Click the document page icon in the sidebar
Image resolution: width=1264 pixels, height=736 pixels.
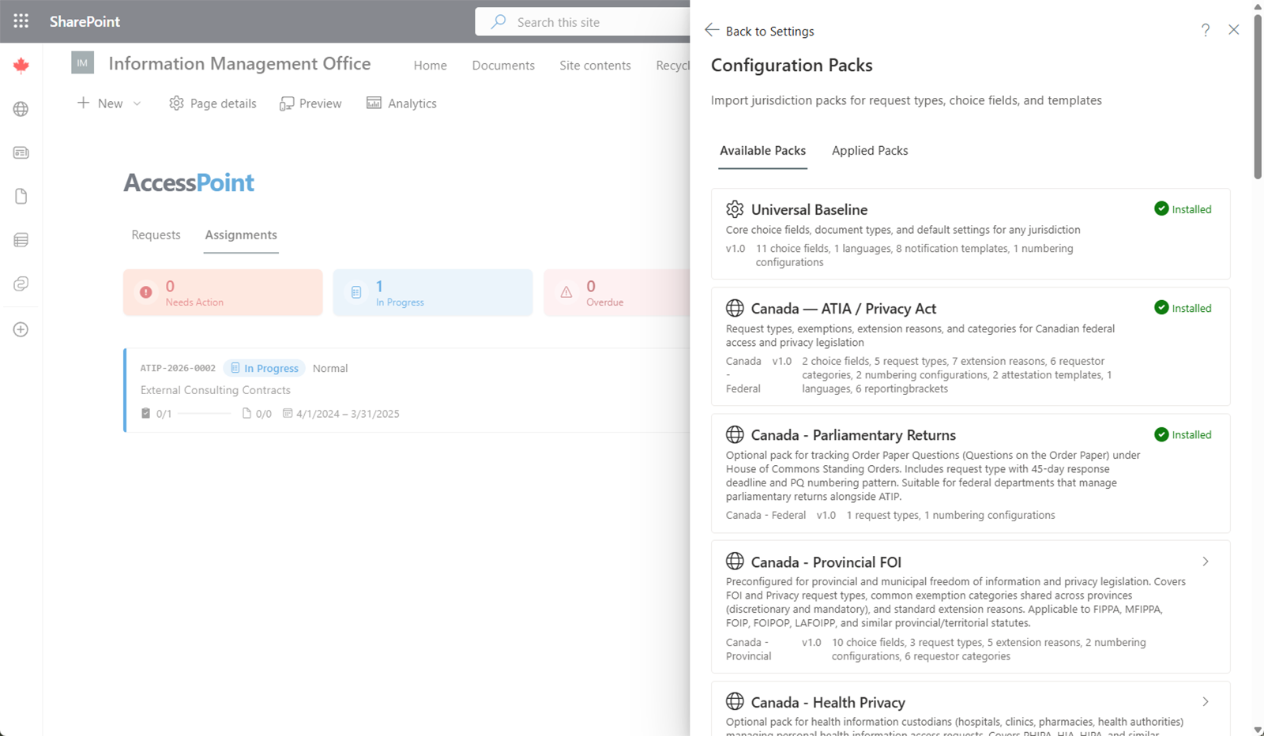point(21,196)
